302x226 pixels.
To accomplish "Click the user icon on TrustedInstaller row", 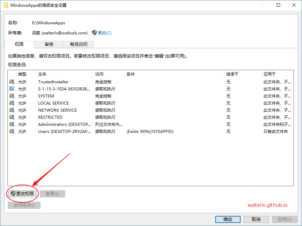I will [x=11, y=81].
